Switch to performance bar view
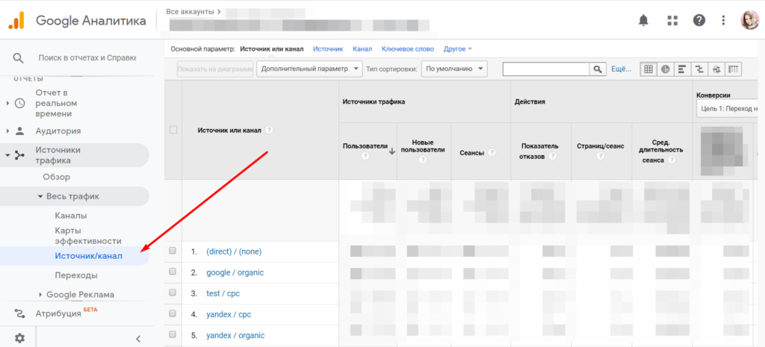The image size is (765, 347). [x=682, y=69]
